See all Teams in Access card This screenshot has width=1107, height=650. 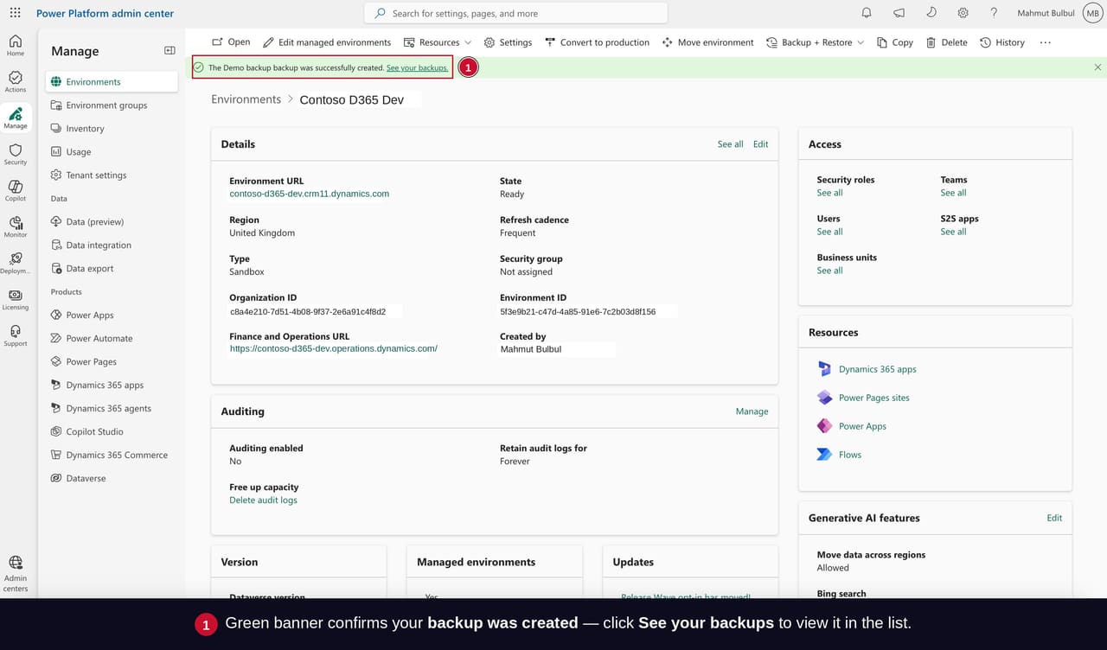pos(953,193)
